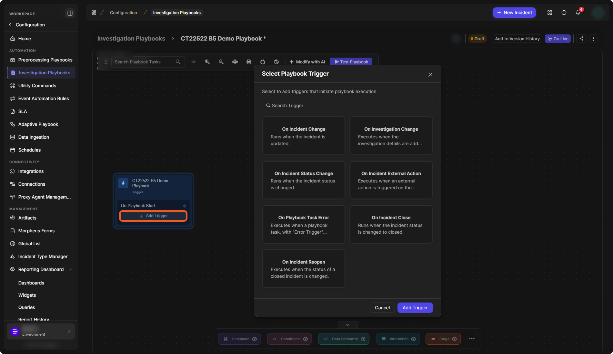Open Connections
The image size is (613, 354).
click(x=41, y=184)
